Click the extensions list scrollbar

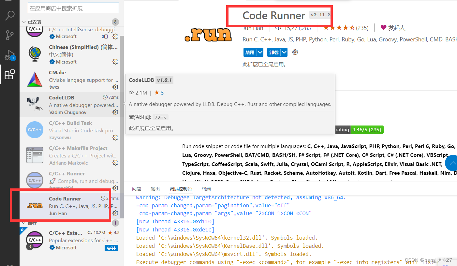tap(122, 127)
